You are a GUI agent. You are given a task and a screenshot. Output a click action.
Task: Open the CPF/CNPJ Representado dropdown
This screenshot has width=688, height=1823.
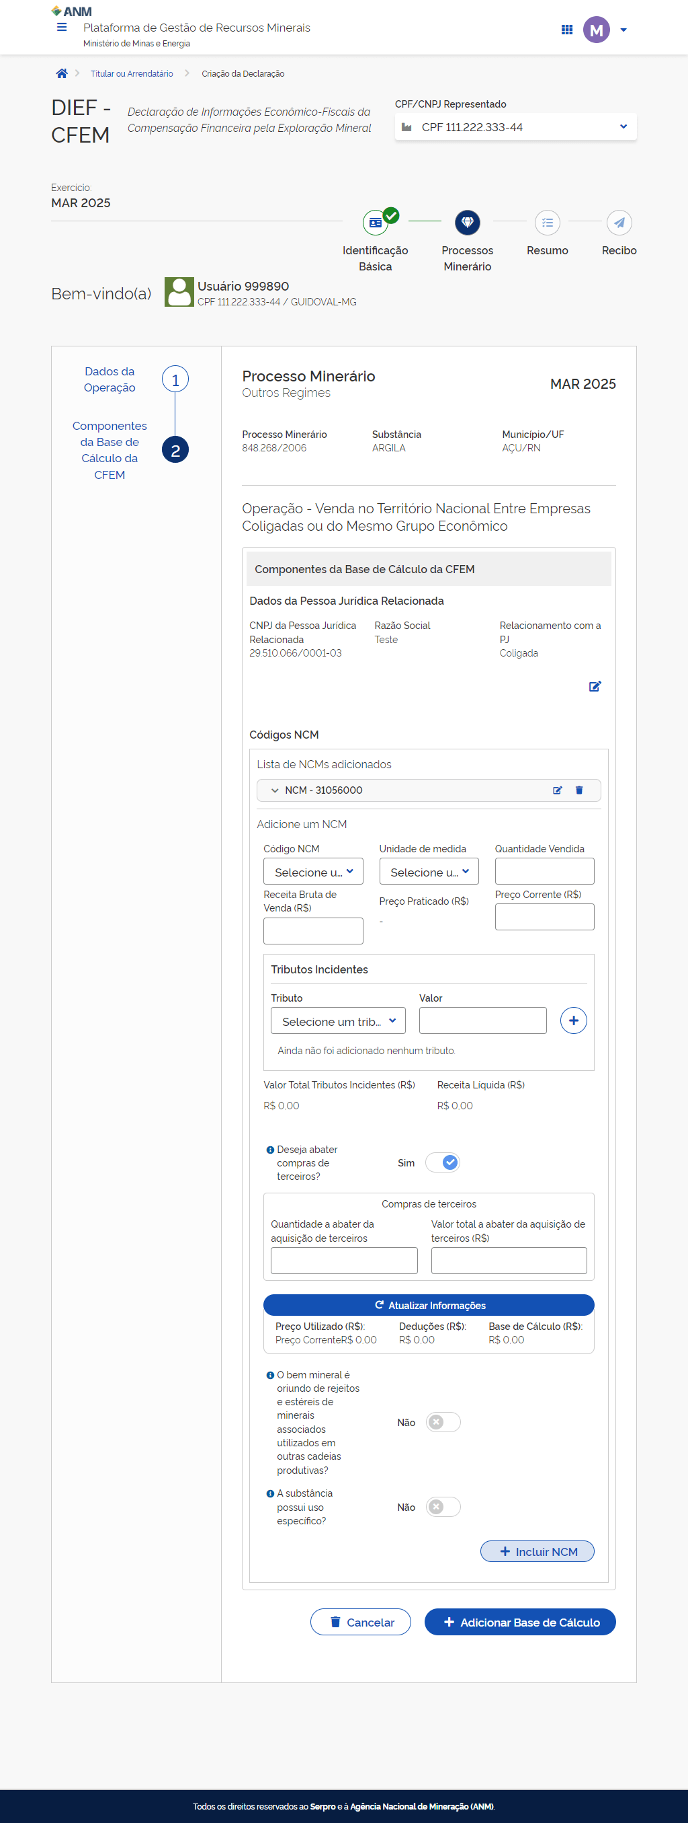515,127
